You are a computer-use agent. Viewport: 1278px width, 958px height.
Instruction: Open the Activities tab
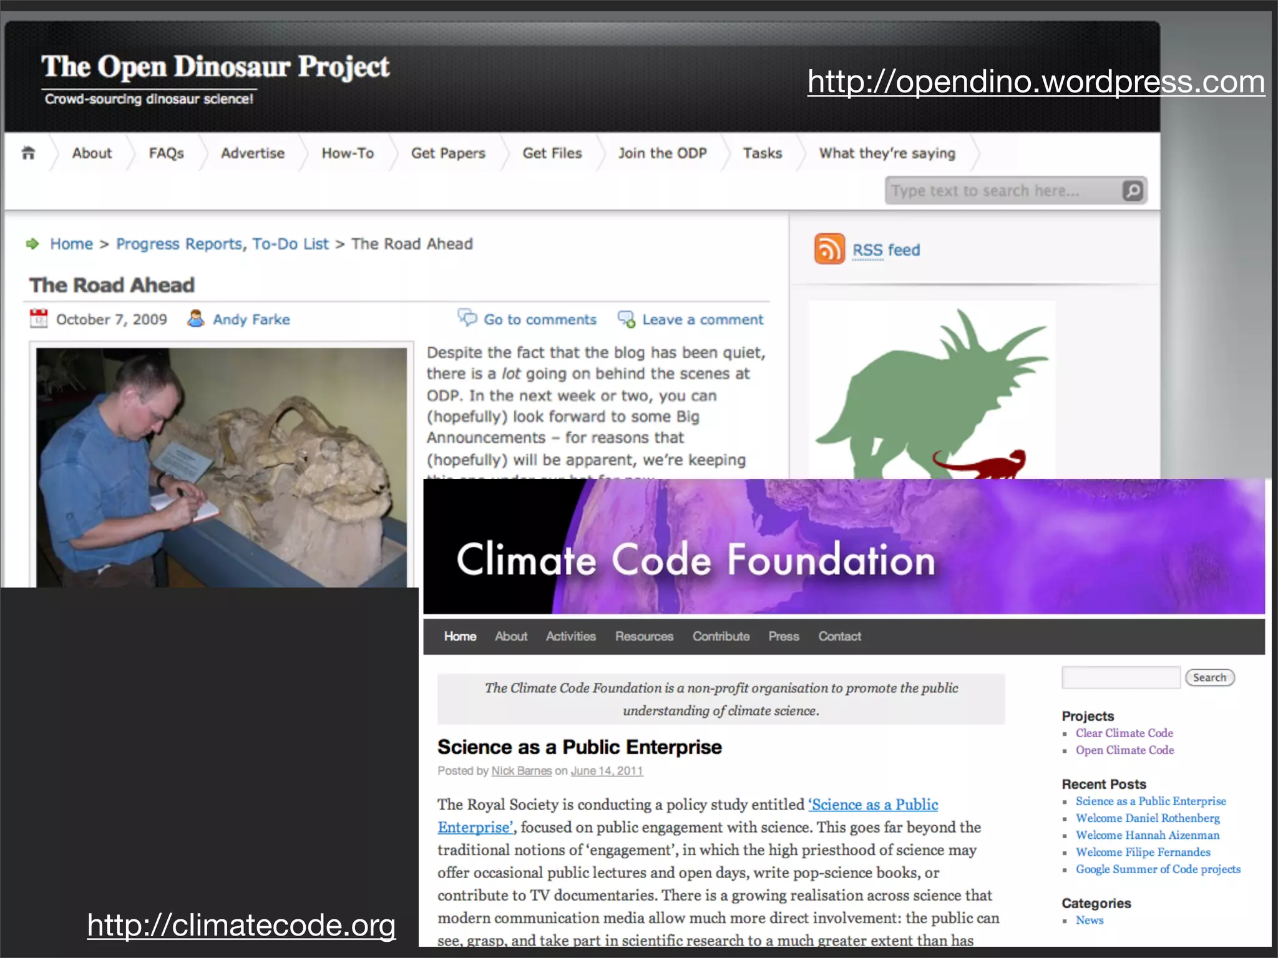point(571,636)
